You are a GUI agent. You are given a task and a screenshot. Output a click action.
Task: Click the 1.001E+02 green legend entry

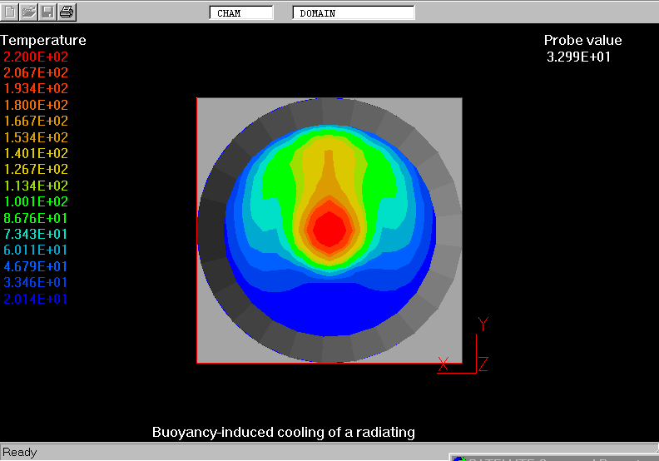pos(36,202)
